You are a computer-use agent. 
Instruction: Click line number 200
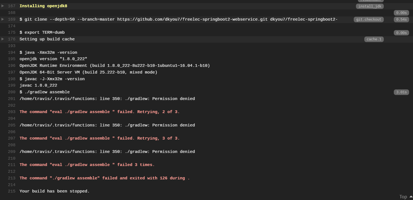(11, 92)
